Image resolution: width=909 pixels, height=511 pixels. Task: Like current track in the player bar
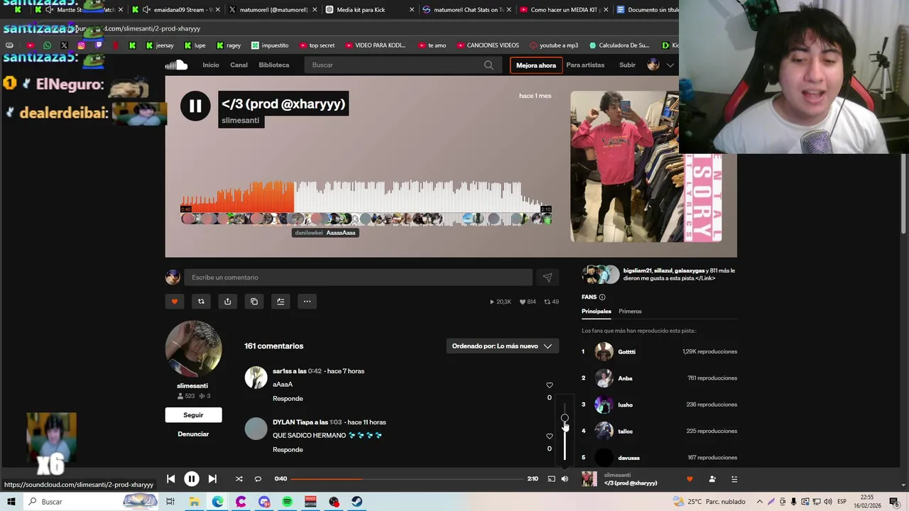click(x=690, y=479)
